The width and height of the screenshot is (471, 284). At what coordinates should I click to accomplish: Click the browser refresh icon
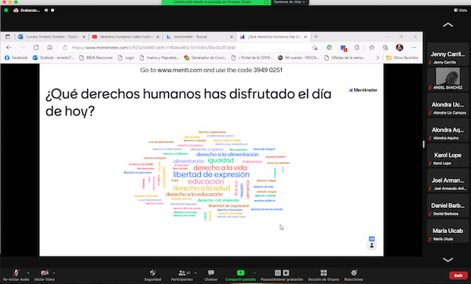click(x=36, y=47)
